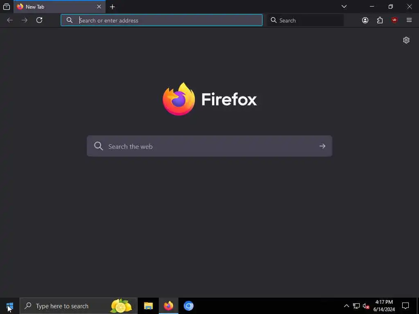This screenshot has width=419, height=314.
Task: Open a new tab with plus button
Action: click(x=113, y=7)
